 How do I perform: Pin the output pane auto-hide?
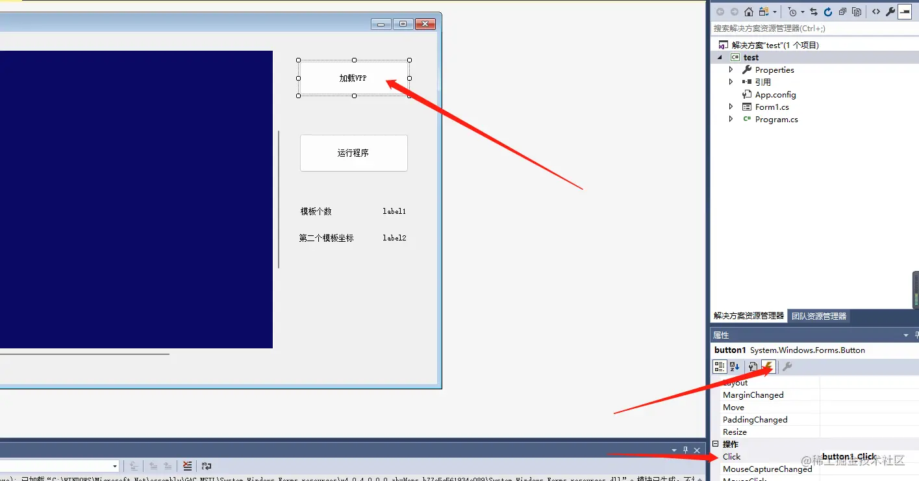click(x=685, y=450)
